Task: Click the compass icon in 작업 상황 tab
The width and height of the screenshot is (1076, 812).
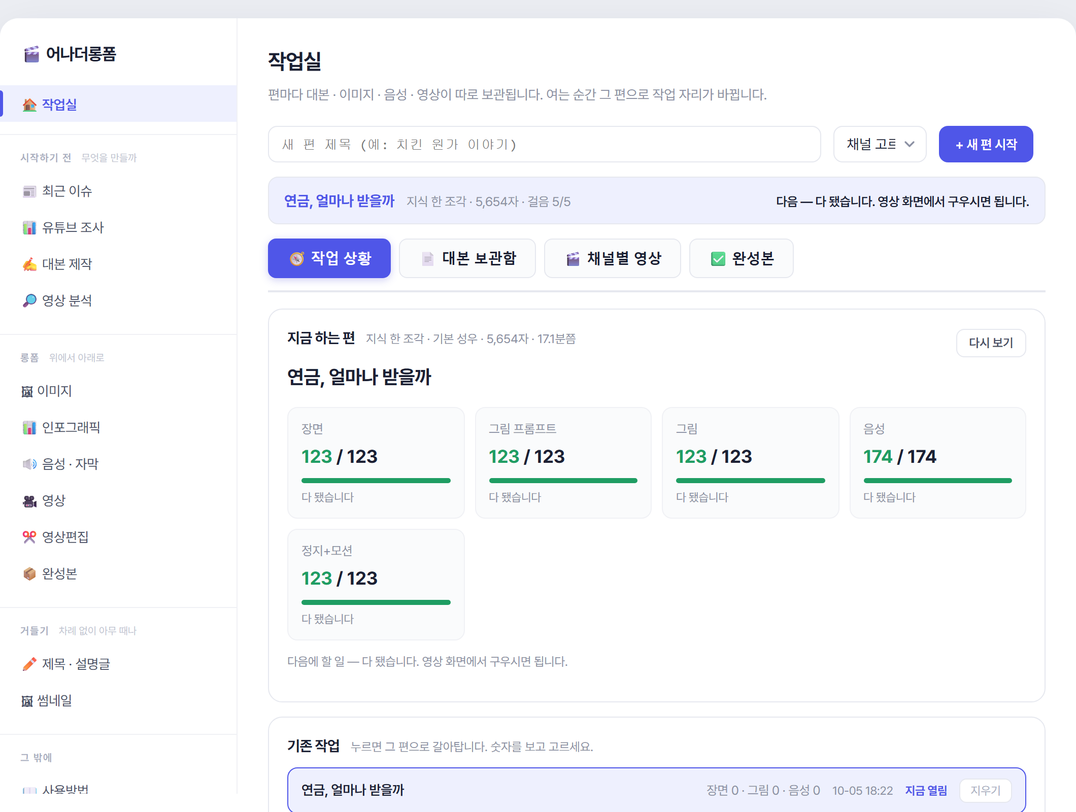Action: pos(297,259)
